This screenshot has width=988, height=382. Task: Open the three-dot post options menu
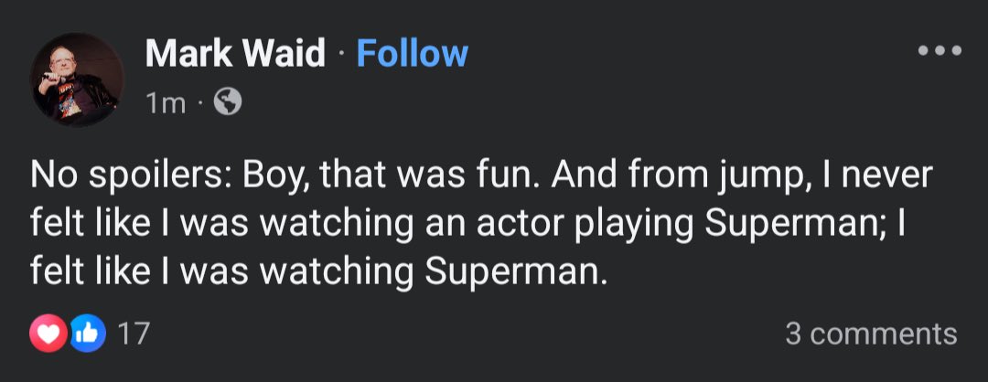pos(940,51)
